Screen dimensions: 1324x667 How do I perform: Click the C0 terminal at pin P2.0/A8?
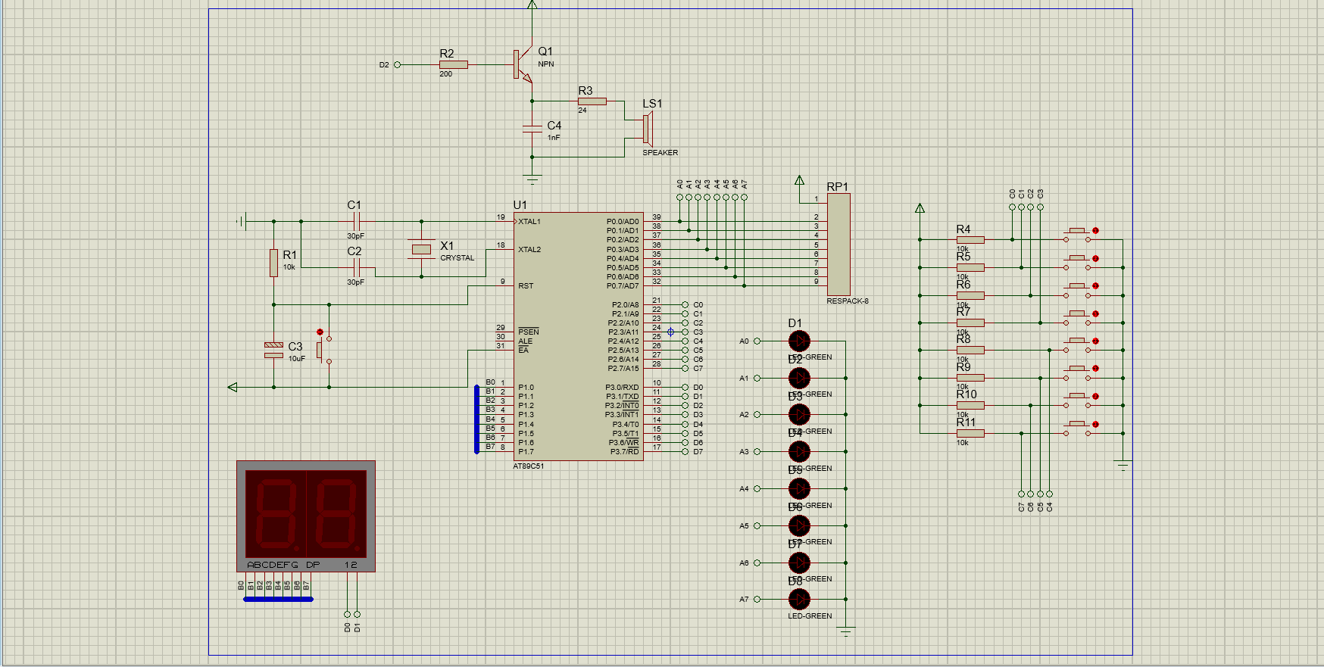(x=685, y=304)
